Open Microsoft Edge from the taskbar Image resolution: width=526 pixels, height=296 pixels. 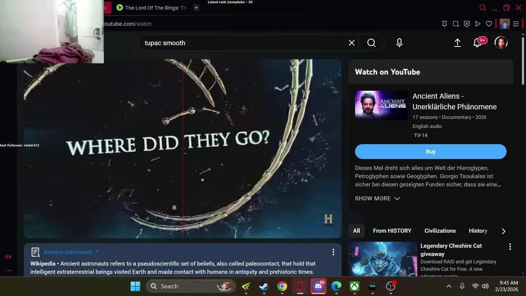[x=337, y=286]
